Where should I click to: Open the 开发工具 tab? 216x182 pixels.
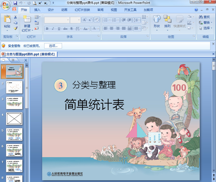coord(130,10)
